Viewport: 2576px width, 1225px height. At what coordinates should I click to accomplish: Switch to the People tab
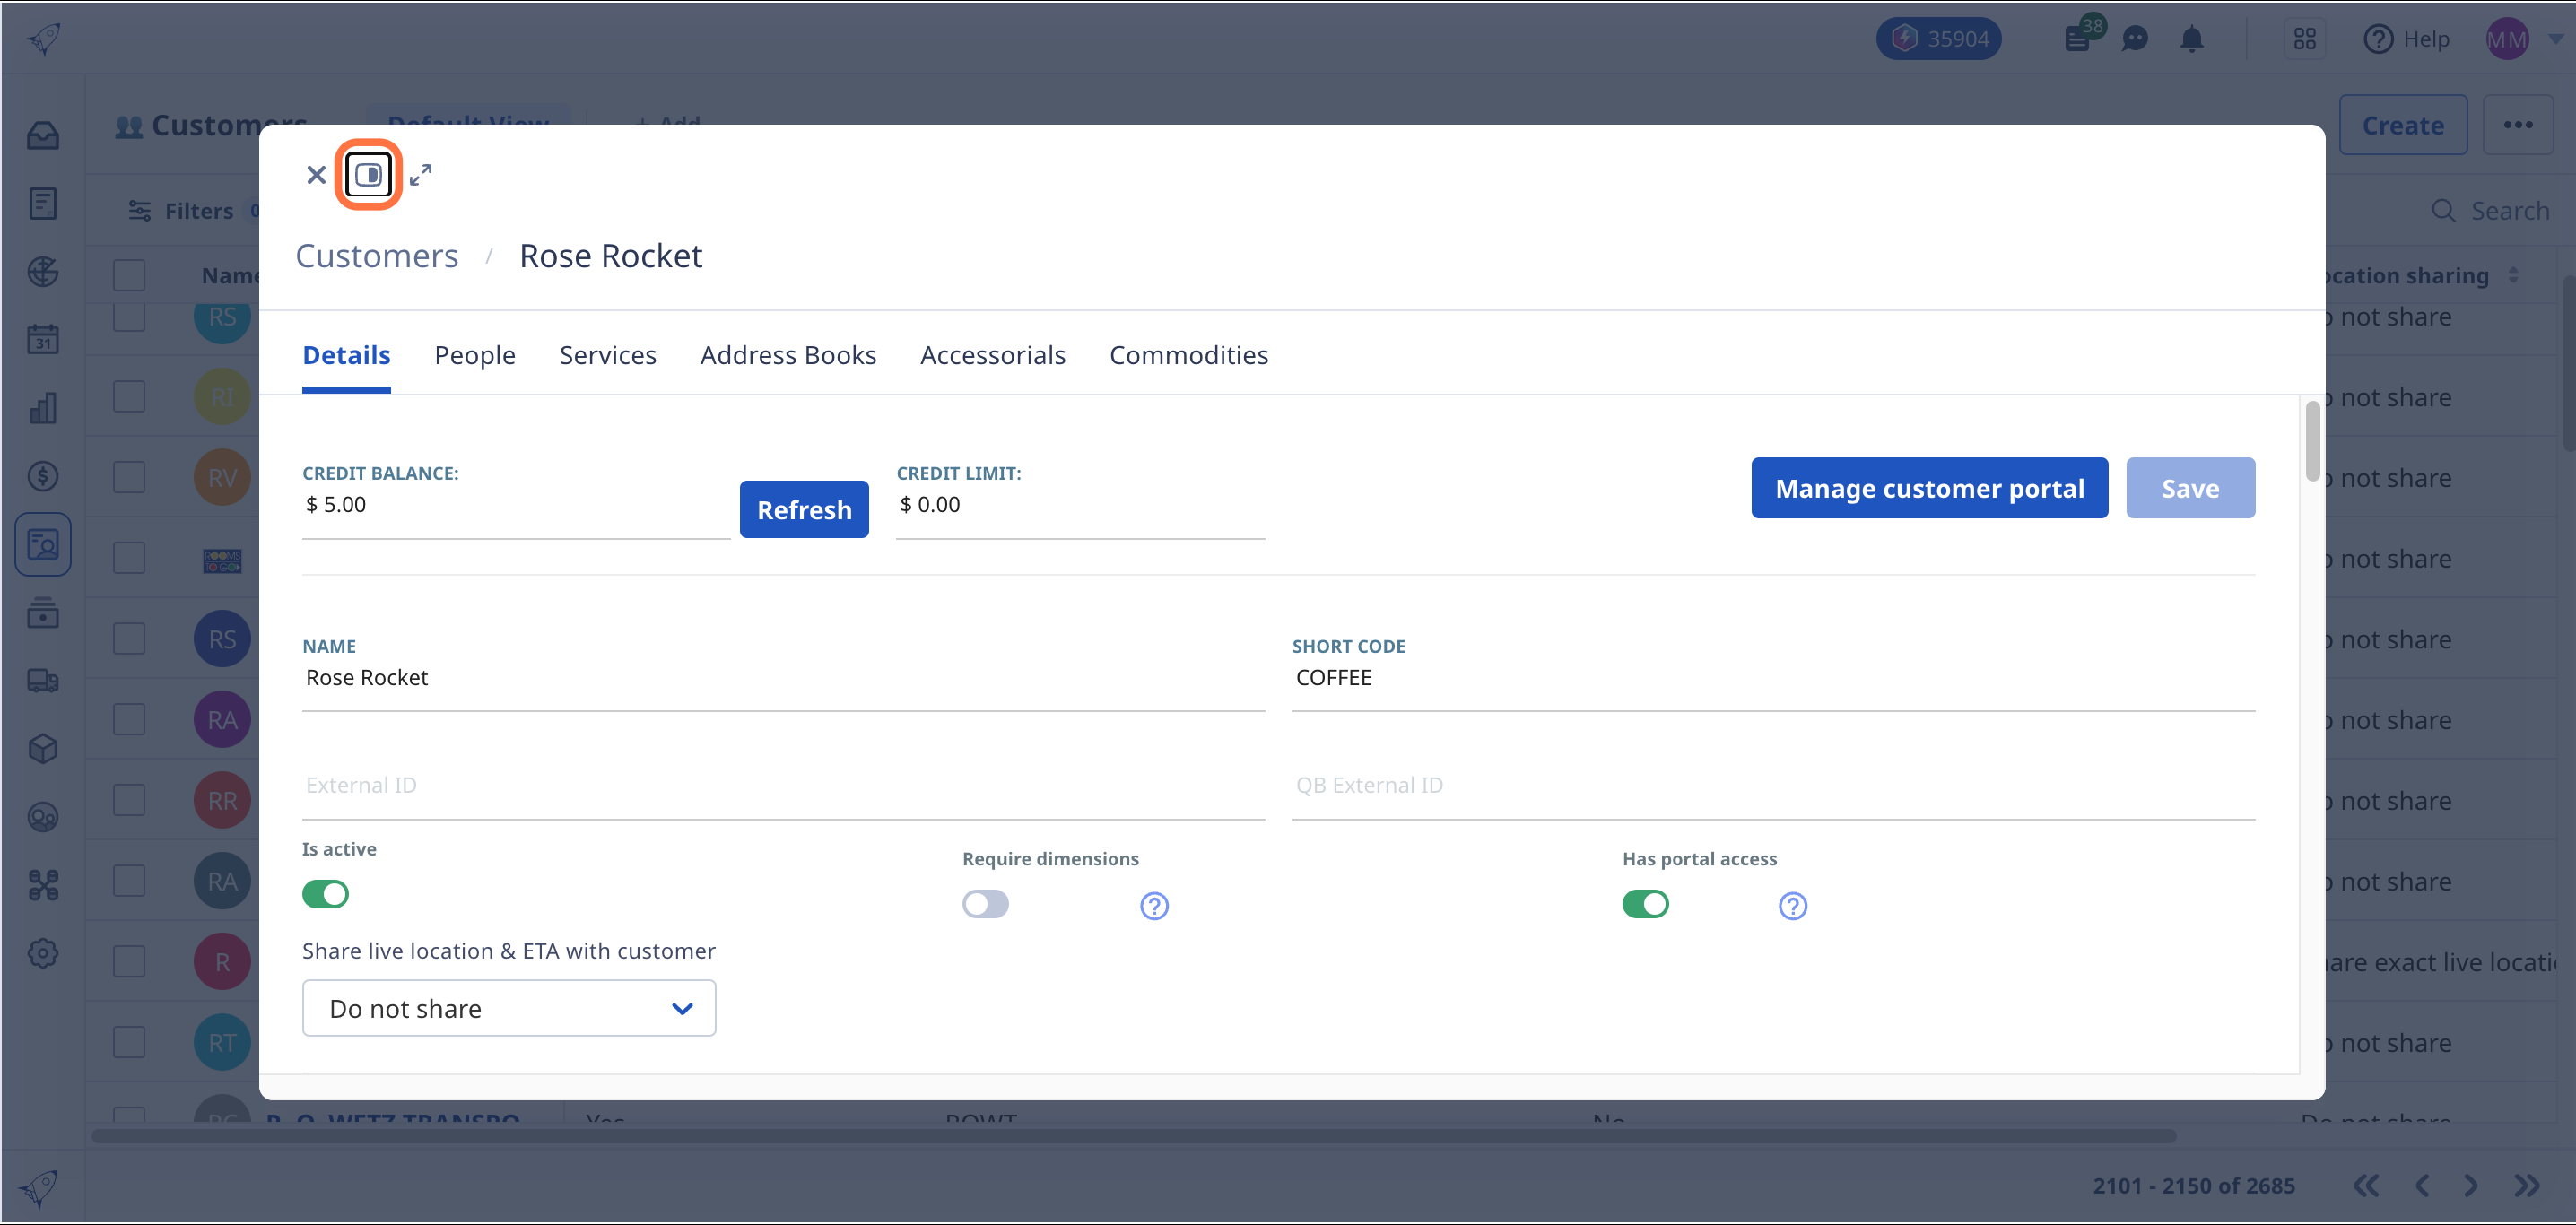474,355
